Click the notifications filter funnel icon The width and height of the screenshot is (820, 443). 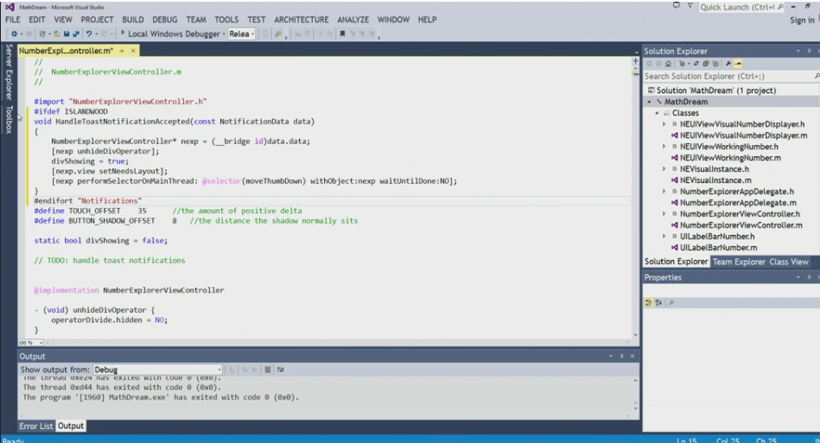690,6
